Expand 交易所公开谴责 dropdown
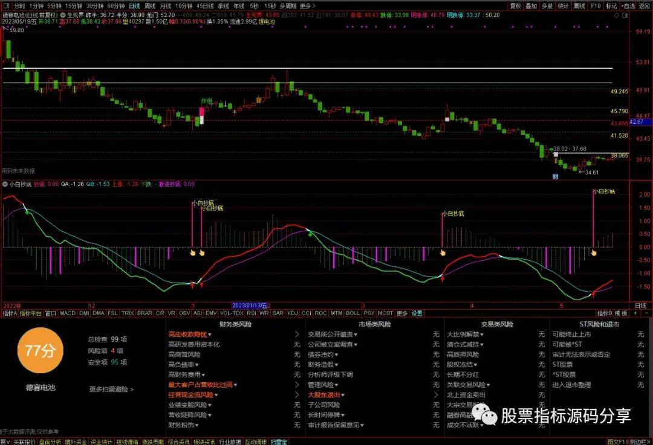This screenshot has height=445, width=653. (x=333, y=335)
